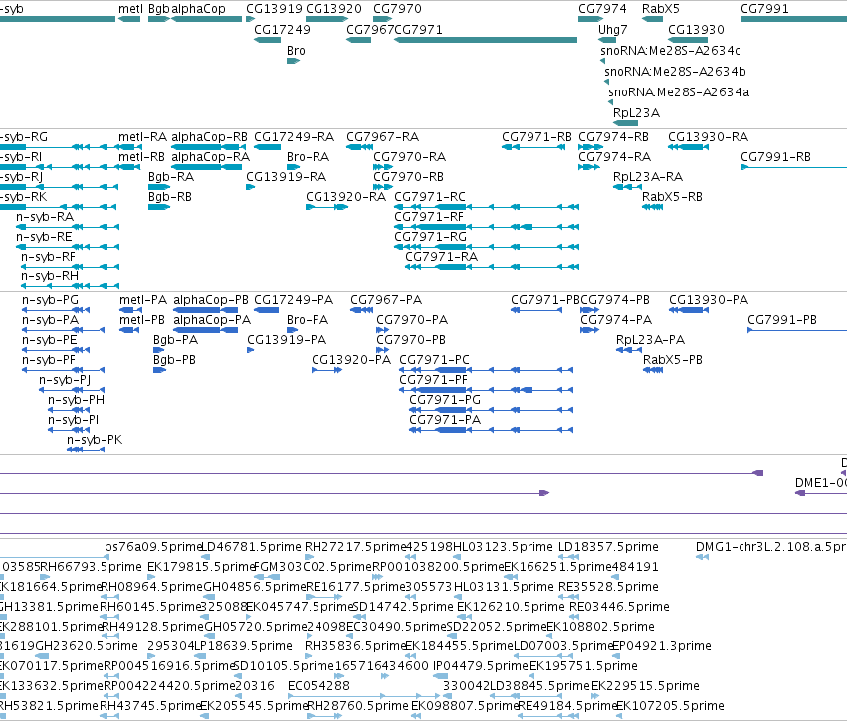Click the CG7970-PA protein label
The width and height of the screenshot is (847, 721).
412,320
